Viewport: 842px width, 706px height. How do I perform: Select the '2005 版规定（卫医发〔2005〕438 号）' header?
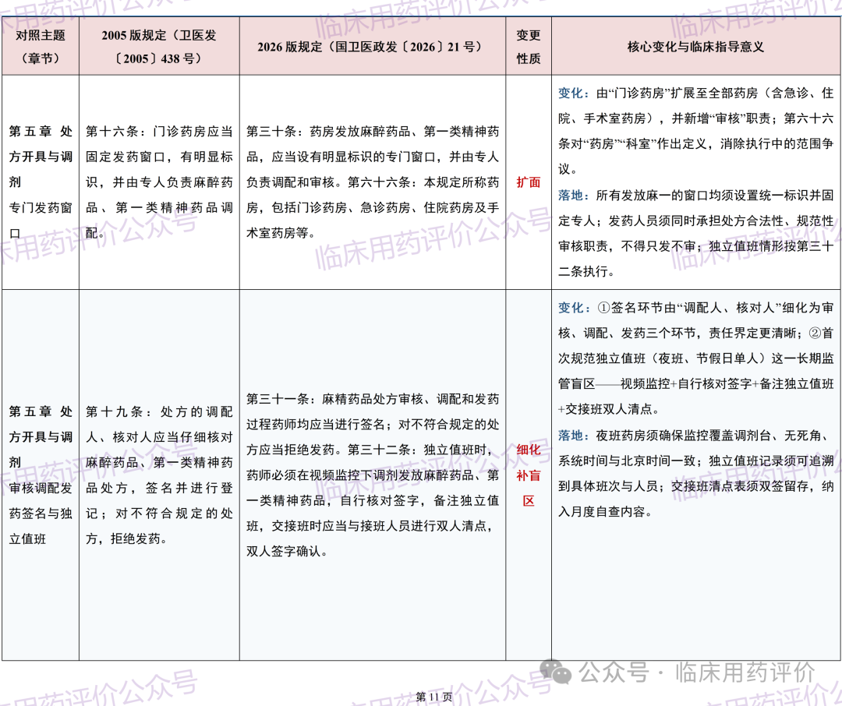159,46
